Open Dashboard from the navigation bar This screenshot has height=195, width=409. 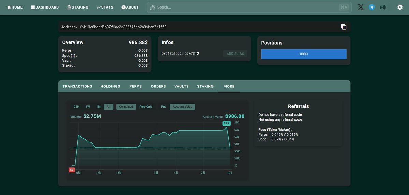[45, 7]
